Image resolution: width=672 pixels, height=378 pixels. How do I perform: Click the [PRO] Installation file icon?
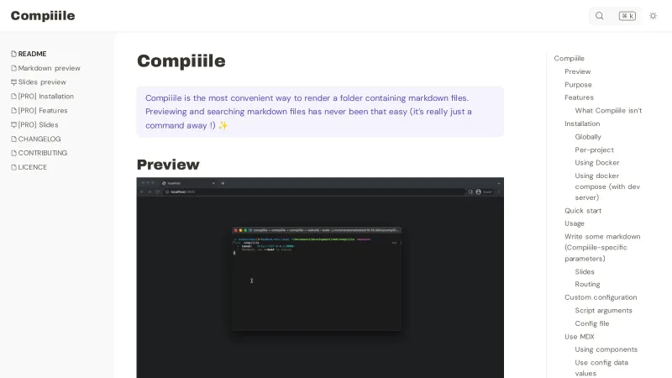(13, 97)
